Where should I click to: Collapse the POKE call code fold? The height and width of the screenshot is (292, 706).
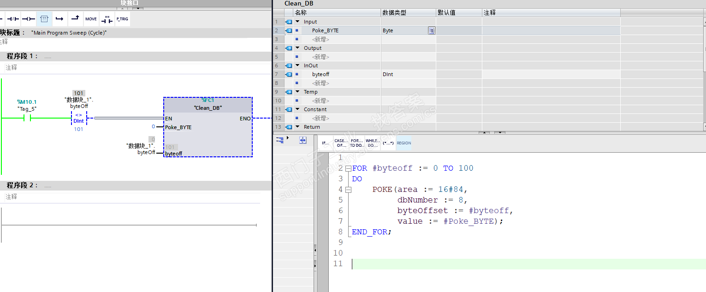click(x=348, y=190)
